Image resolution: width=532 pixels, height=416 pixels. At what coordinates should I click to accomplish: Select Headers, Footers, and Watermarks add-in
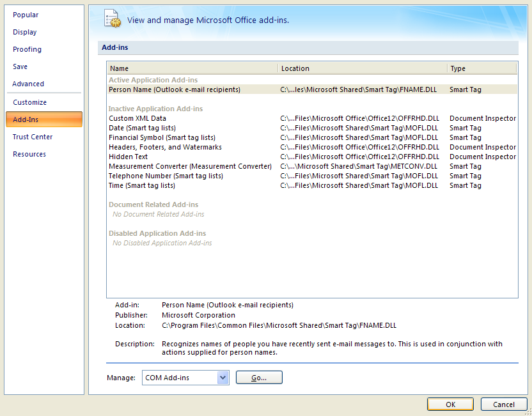(x=313, y=147)
